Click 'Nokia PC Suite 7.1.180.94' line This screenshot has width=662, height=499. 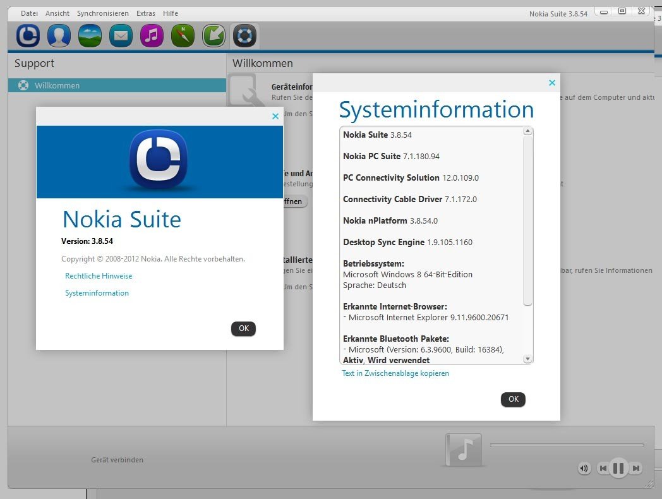point(391,156)
